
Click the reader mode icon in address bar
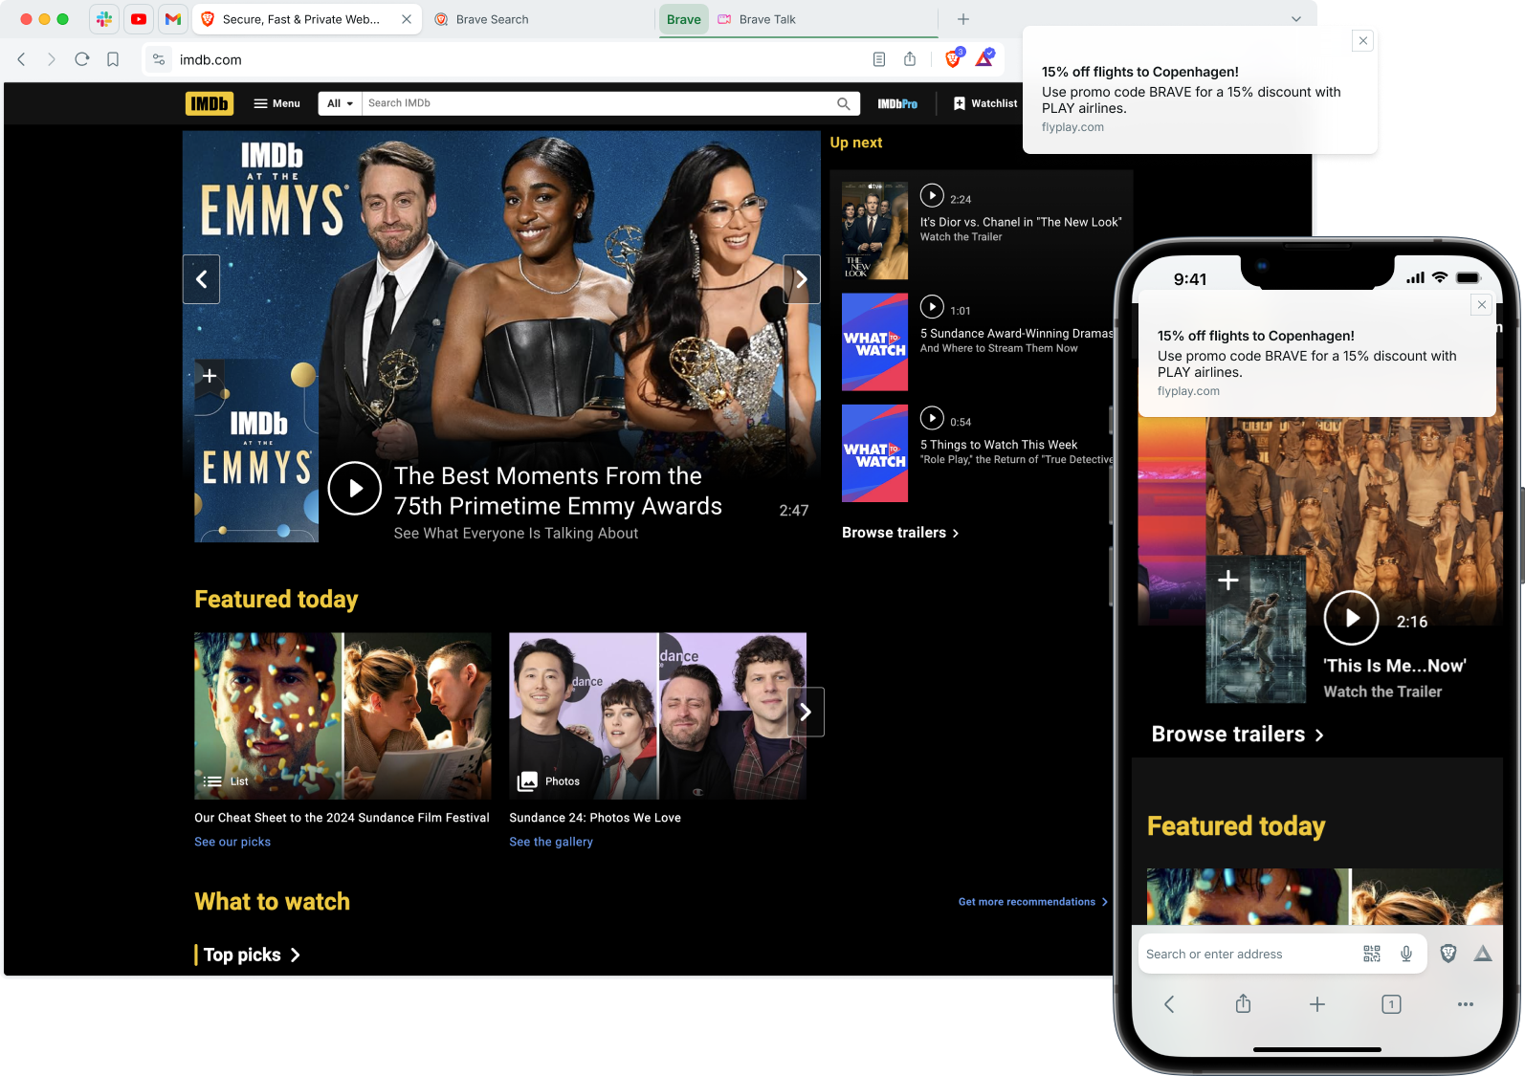878,59
